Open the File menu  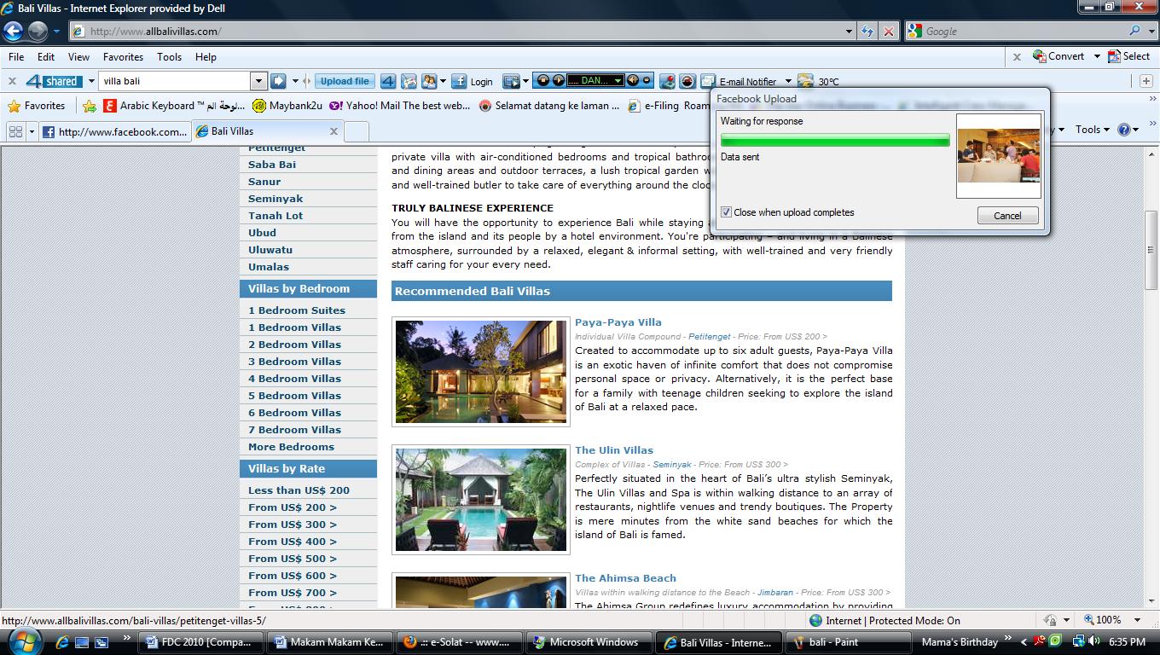pyautogui.click(x=15, y=57)
